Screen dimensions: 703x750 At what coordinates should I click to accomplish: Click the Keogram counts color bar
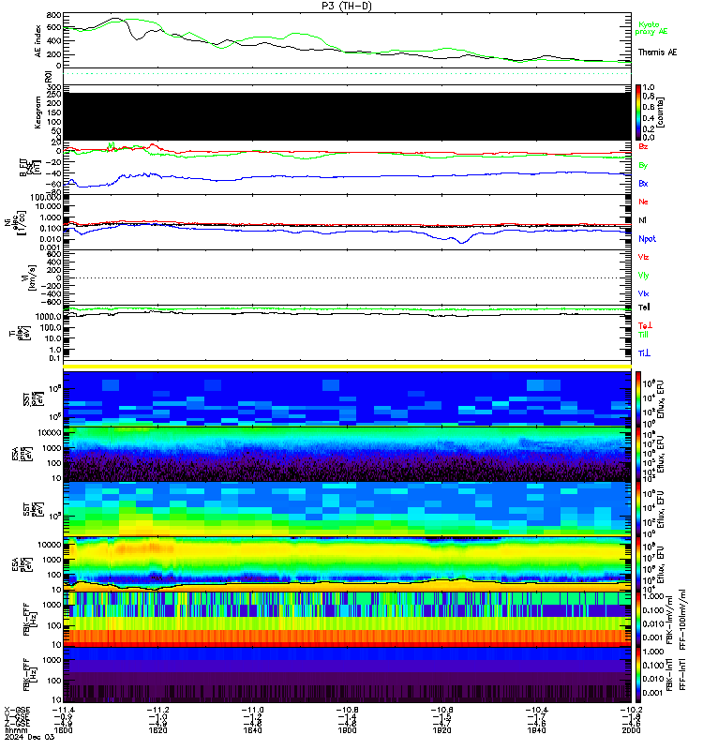638,112
